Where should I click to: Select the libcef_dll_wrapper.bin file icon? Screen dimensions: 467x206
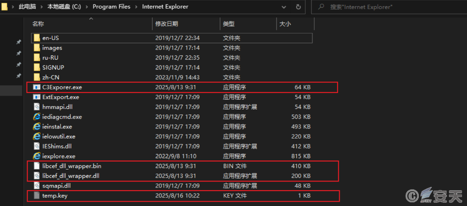(37, 166)
